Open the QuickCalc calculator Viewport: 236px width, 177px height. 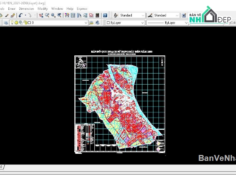pyautogui.click(x=97, y=15)
